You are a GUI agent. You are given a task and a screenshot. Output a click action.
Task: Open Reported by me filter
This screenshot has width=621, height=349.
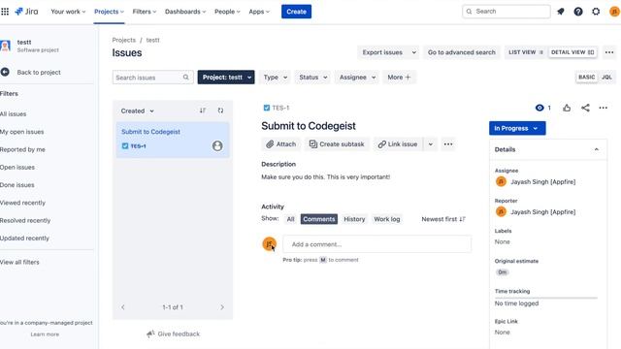tap(23, 149)
